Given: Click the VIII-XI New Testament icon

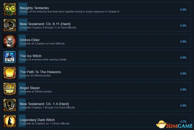Looking at the screenshot, I should (10, 25).
